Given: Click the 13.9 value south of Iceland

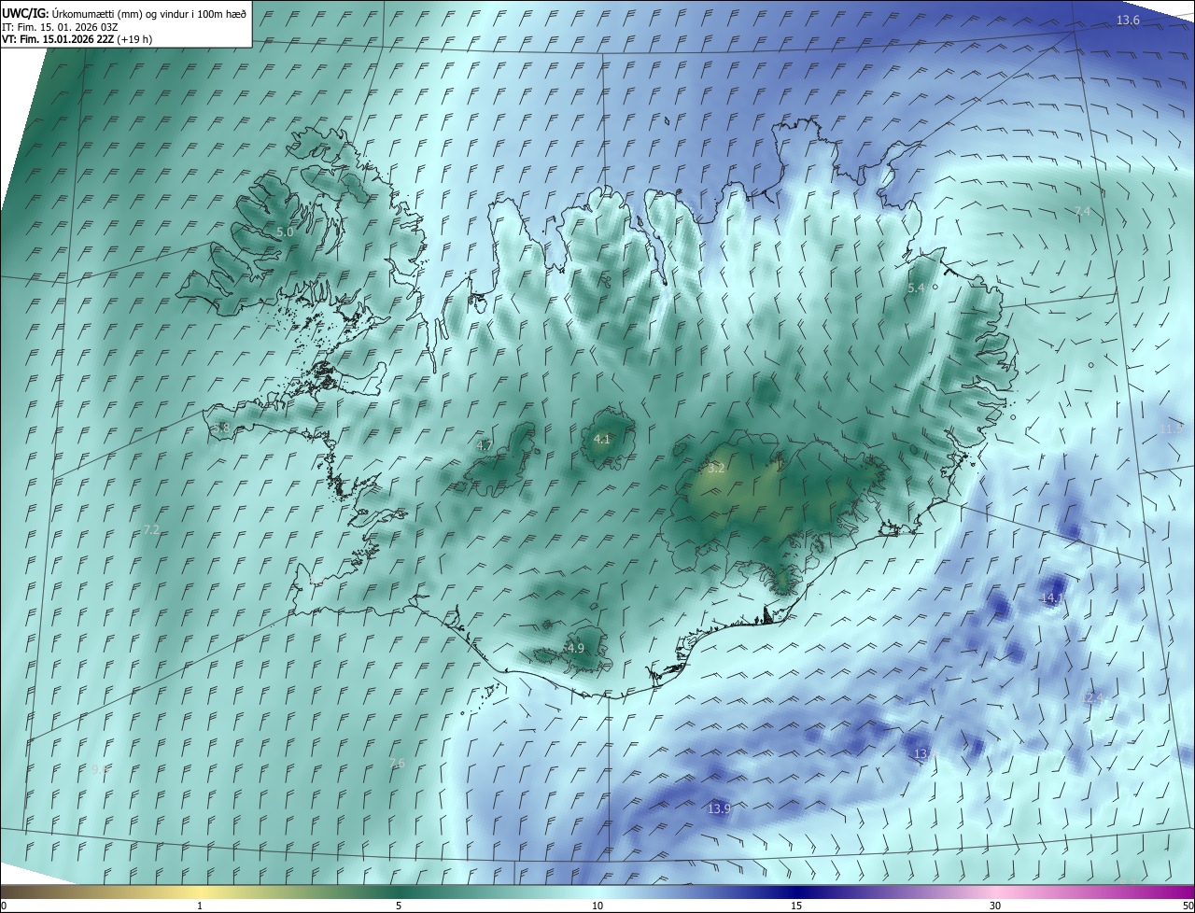Looking at the screenshot, I should point(718,808).
